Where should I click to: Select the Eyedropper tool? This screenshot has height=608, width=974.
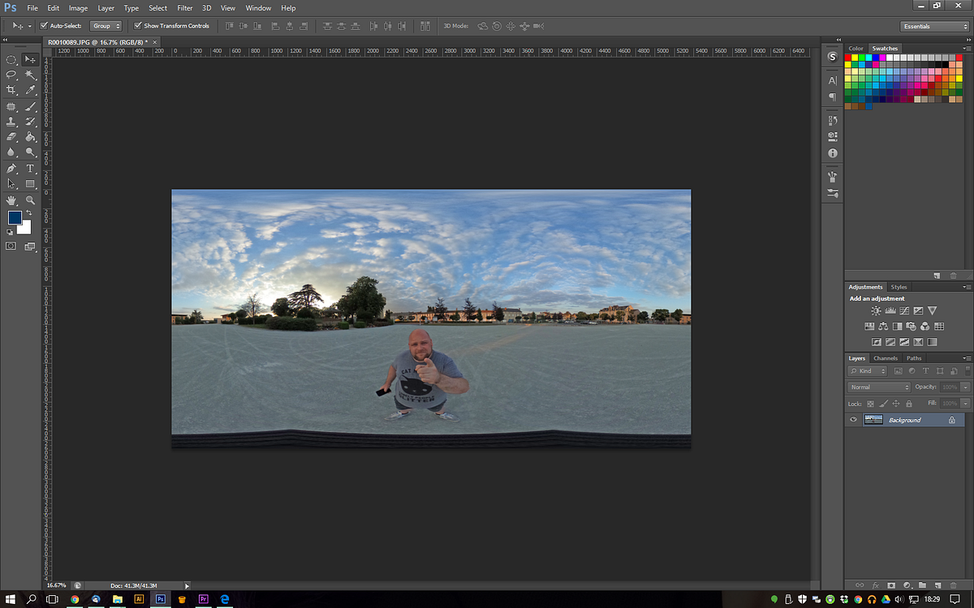(x=30, y=89)
